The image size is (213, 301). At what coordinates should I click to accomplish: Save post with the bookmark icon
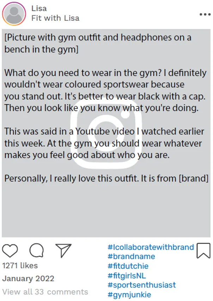(x=203, y=250)
